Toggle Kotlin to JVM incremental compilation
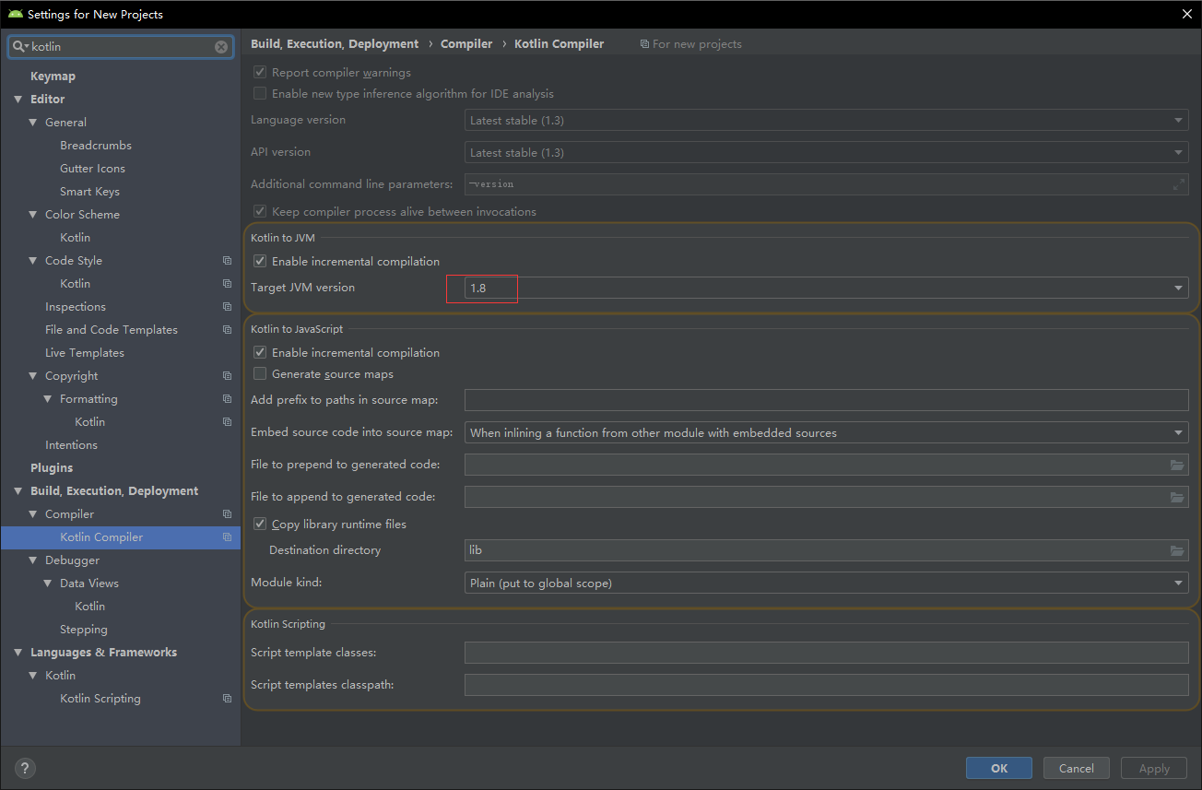The width and height of the screenshot is (1202, 790). pyautogui.click(x=260, y=261)
